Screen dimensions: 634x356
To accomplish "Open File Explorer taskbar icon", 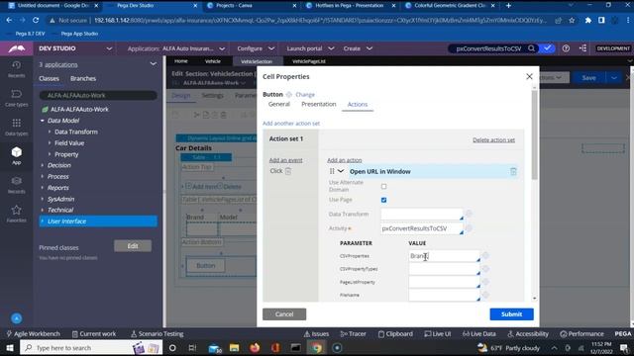I will point(234,348).
